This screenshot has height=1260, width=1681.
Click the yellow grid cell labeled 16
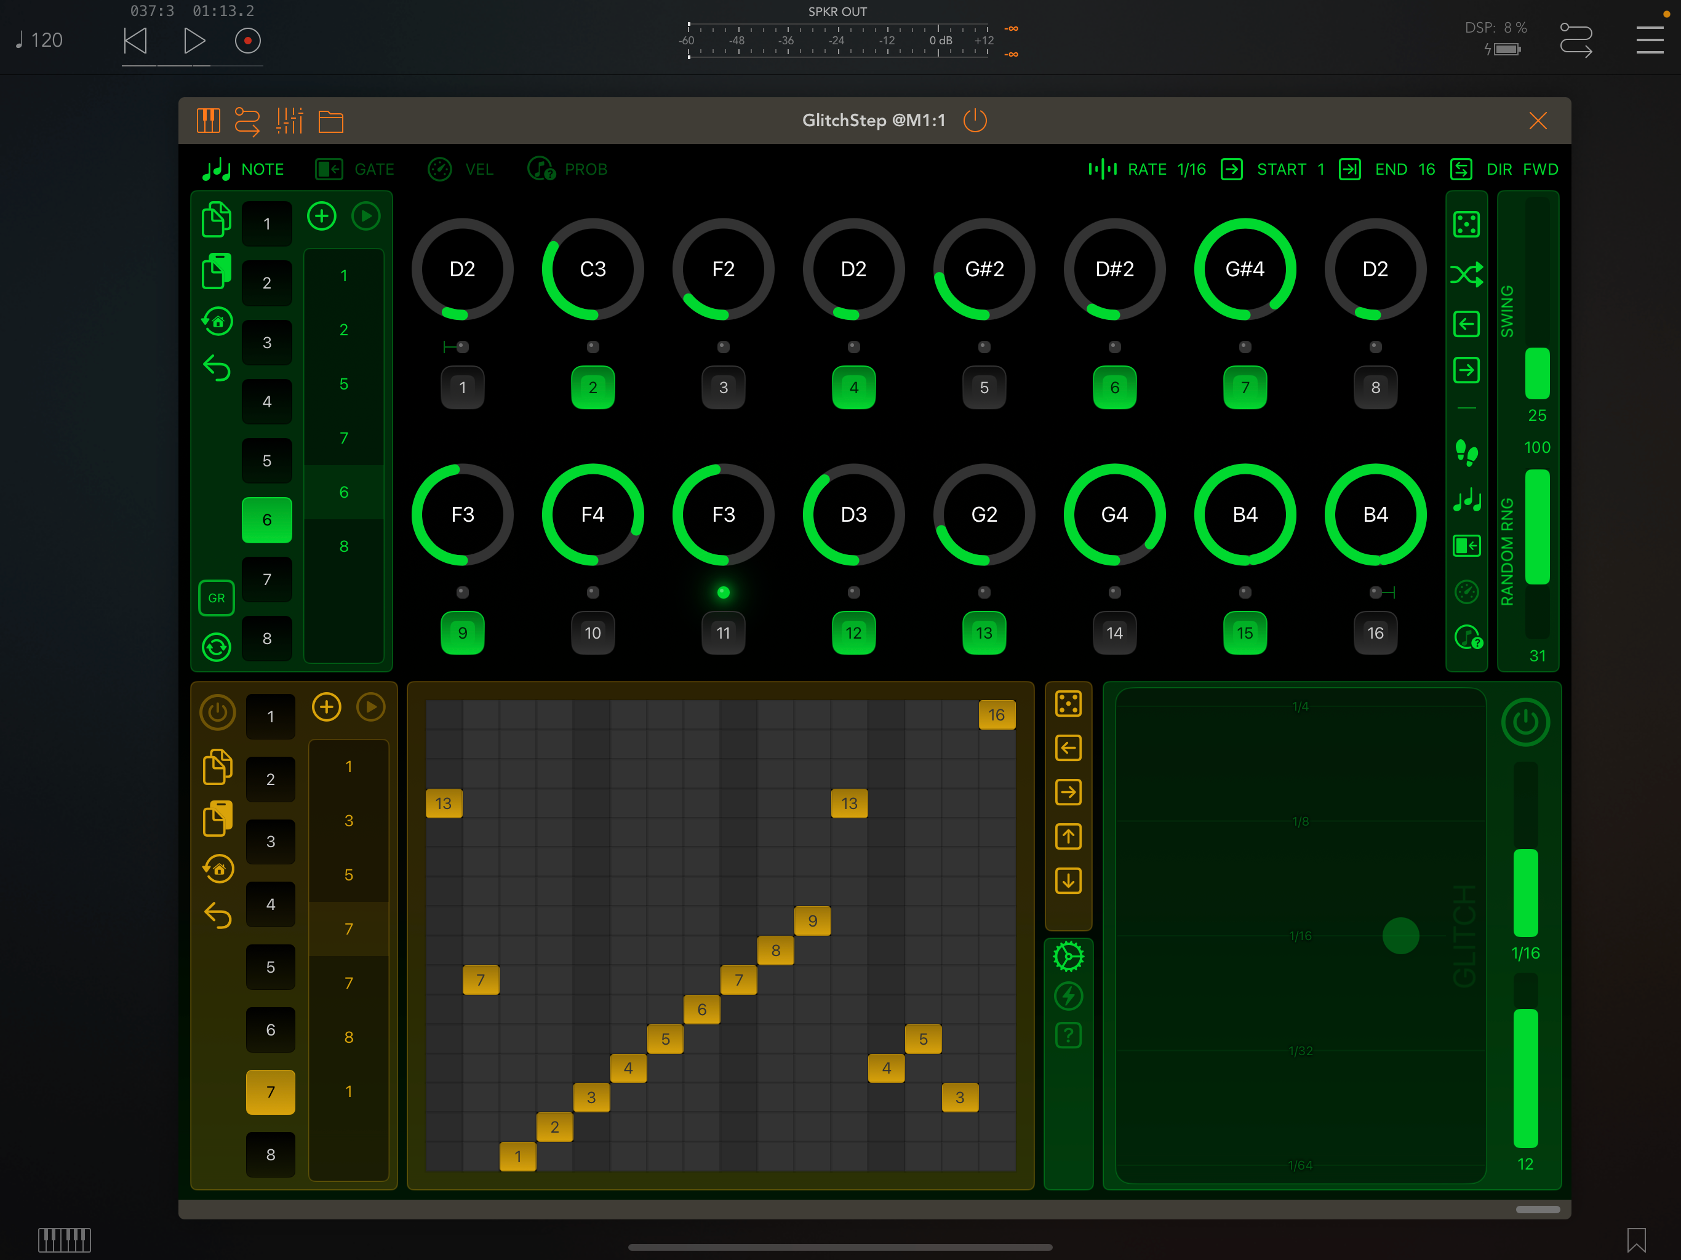click(x=996, y=714)
